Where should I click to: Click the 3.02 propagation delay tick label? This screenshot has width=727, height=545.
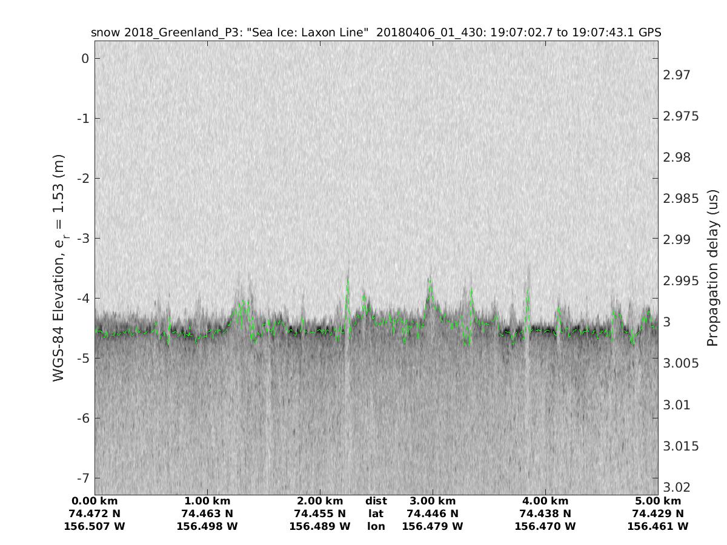(x=677, y=487)
